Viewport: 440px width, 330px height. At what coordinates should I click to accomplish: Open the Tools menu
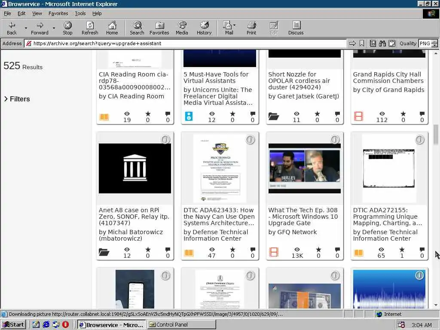click(x=80, y=13)
